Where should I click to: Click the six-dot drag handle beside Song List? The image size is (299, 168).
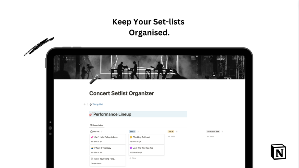(87, 104)
